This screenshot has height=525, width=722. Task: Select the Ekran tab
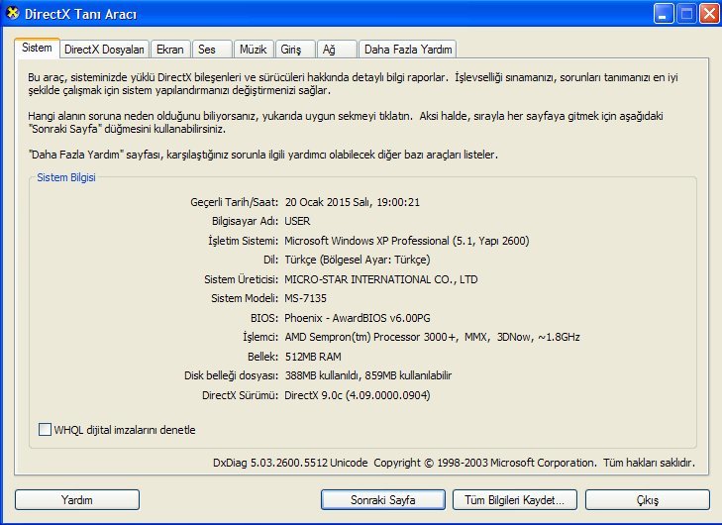[x=170, y=50]
